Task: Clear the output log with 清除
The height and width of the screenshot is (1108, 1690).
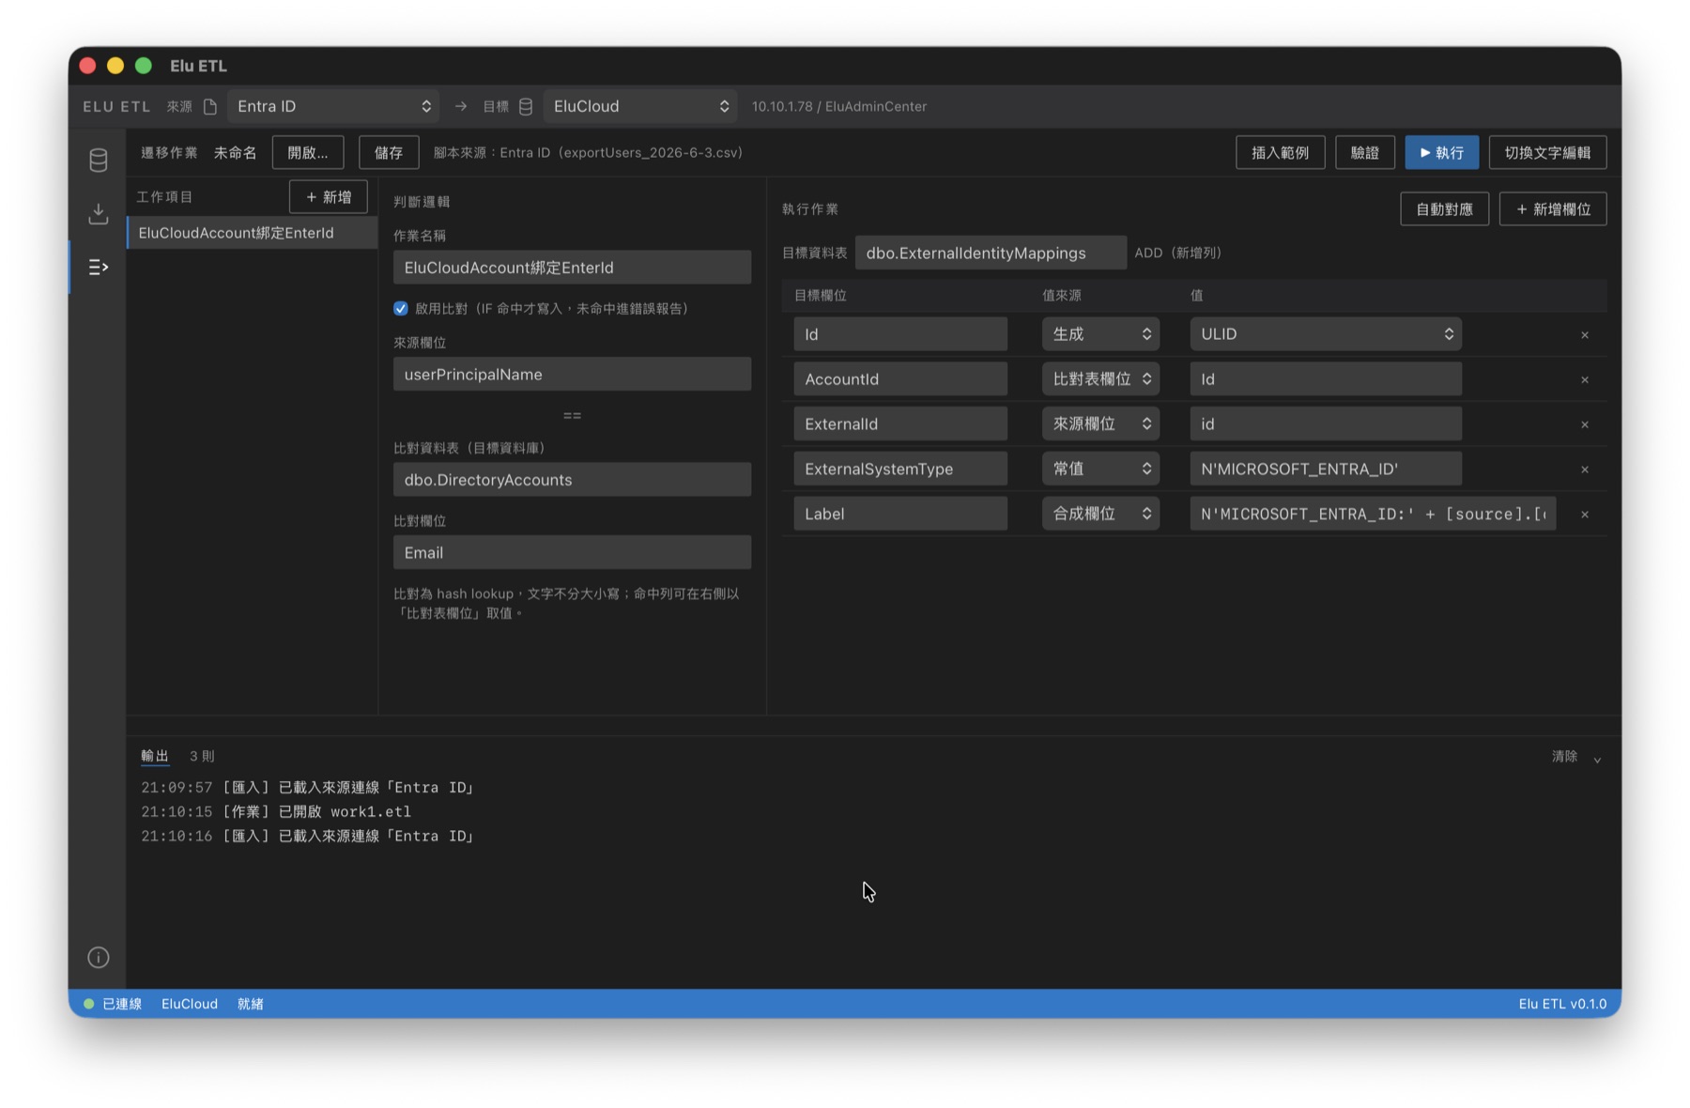Action: click(x=1564, y=757)
